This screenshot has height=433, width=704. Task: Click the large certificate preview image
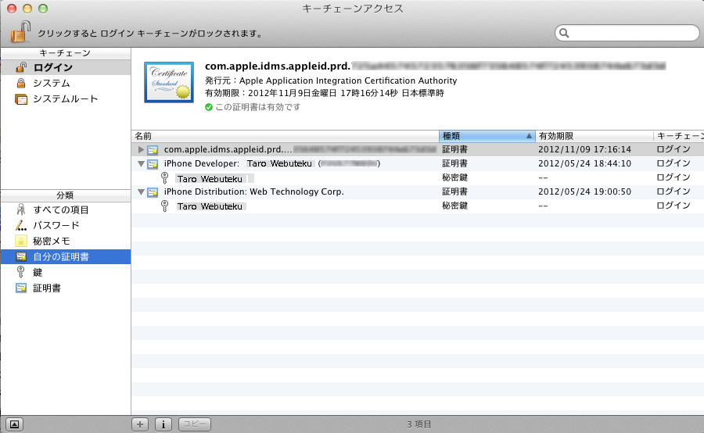pos(169,83)
